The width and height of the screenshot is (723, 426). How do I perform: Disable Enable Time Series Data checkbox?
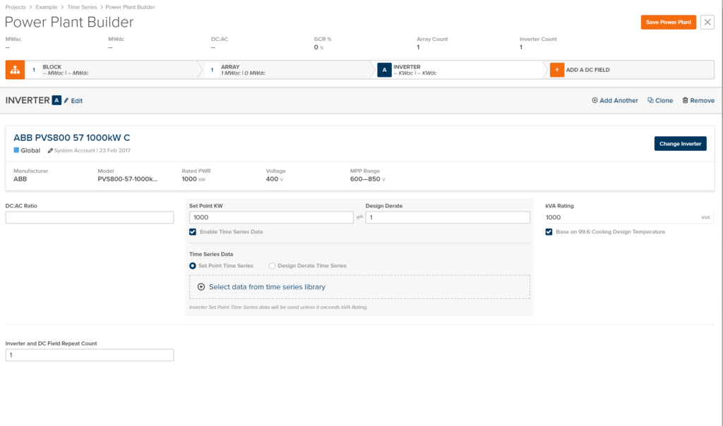click(193, 231)
